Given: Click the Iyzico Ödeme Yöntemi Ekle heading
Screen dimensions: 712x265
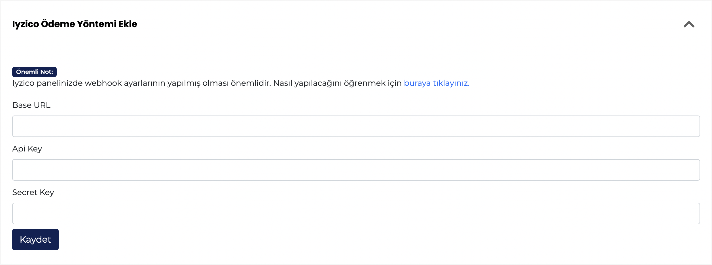Looking at the screenshot, I should coord(75,24).
